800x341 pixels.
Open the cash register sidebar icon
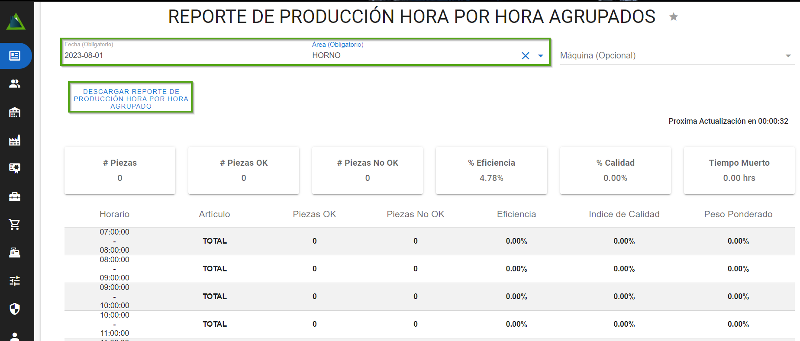15,252
